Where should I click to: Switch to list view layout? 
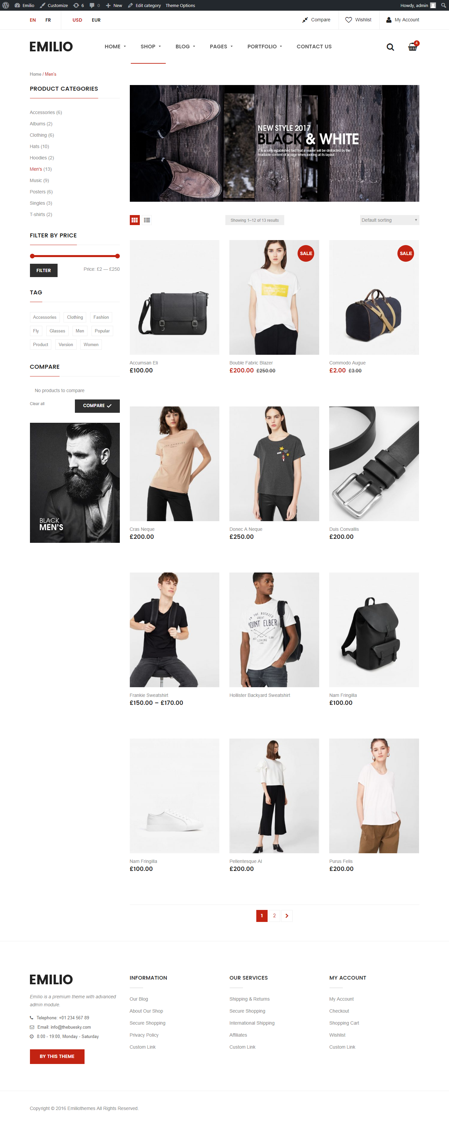coord(147,220)
